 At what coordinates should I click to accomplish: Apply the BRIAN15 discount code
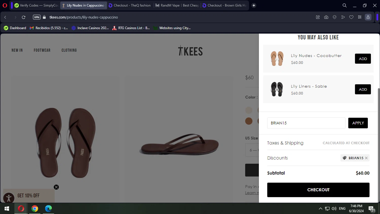coord(358,123)
